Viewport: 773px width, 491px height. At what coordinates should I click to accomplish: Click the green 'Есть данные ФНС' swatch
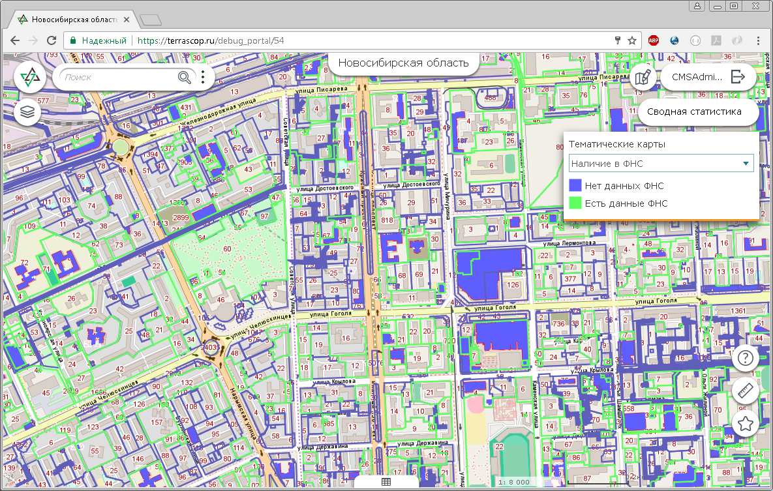click(x=575, y=203)
